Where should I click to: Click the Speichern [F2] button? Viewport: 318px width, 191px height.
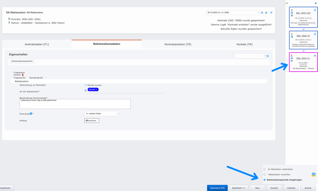coord(217,188)
